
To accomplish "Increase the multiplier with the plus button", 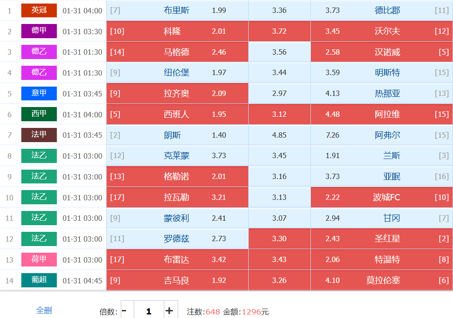I will [x=169, y=311].
